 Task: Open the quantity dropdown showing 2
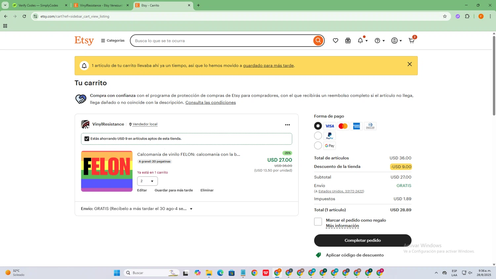tap(147, 181)
